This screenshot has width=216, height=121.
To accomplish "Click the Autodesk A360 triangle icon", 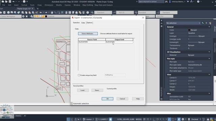I will coord(191,1).
